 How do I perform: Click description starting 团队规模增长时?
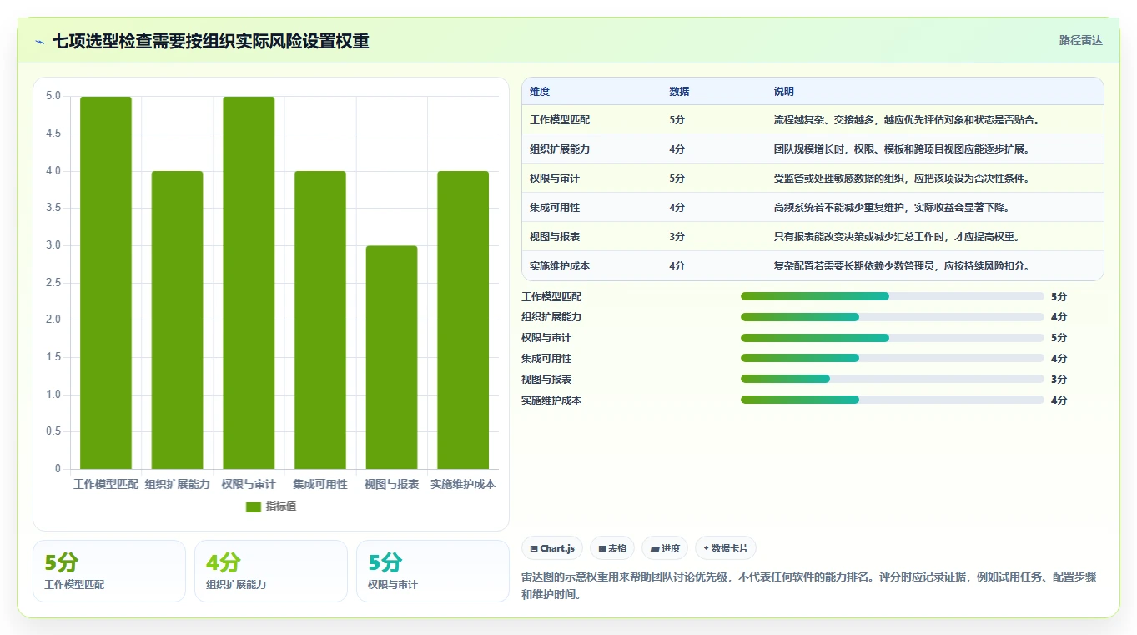tap(902, 149)
